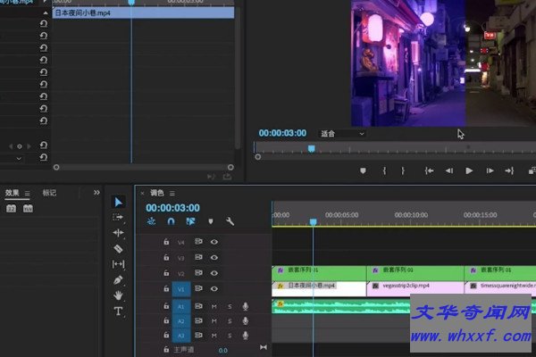Toggle the magnet snap in timeline

[171, 221]
